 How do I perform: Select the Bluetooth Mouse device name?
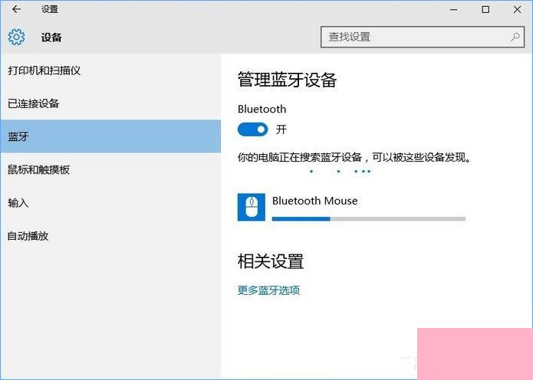314,201
